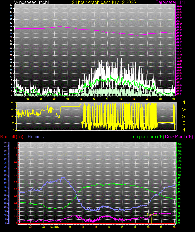
Task: Click the '145' temperature axis value
Action: (180, 144)
